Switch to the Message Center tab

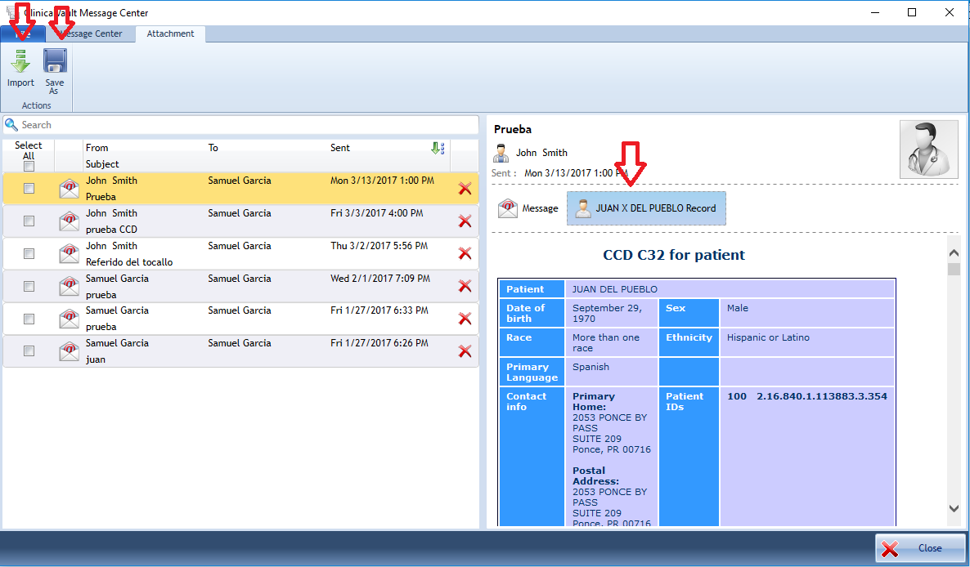click(x=91, y=33)
